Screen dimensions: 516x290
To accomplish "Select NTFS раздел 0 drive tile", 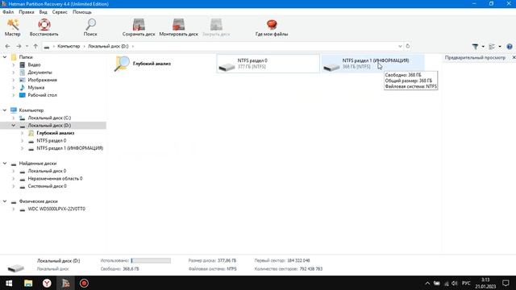I will point(268,64).
